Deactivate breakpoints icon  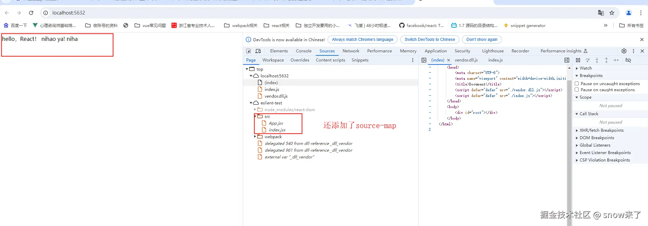point(628,60)
